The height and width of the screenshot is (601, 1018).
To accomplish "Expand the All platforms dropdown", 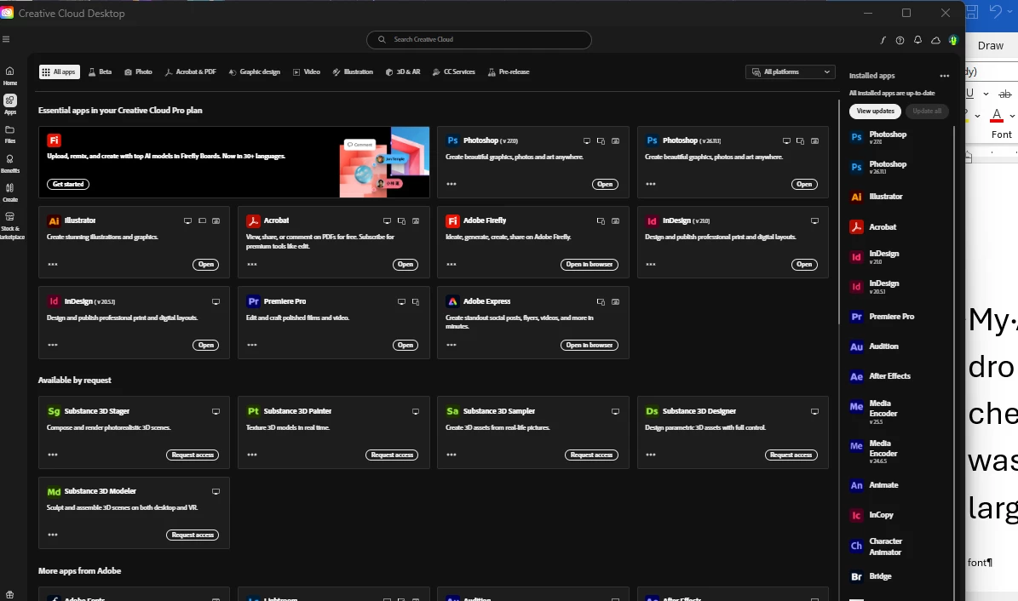I will (x=790, y=72).
